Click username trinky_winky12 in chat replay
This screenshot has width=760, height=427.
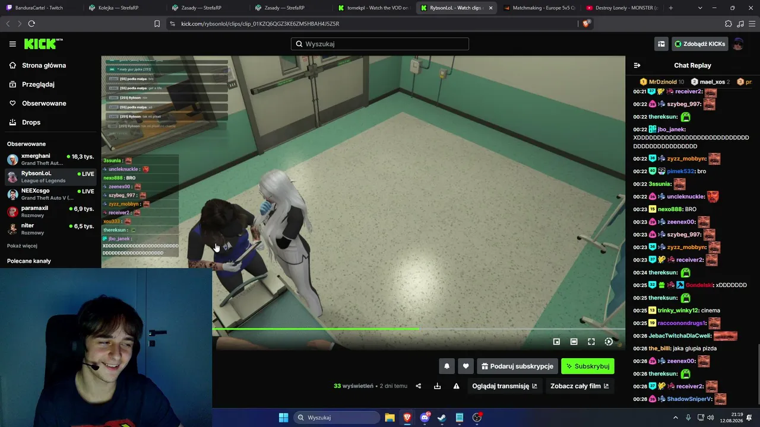678,310
